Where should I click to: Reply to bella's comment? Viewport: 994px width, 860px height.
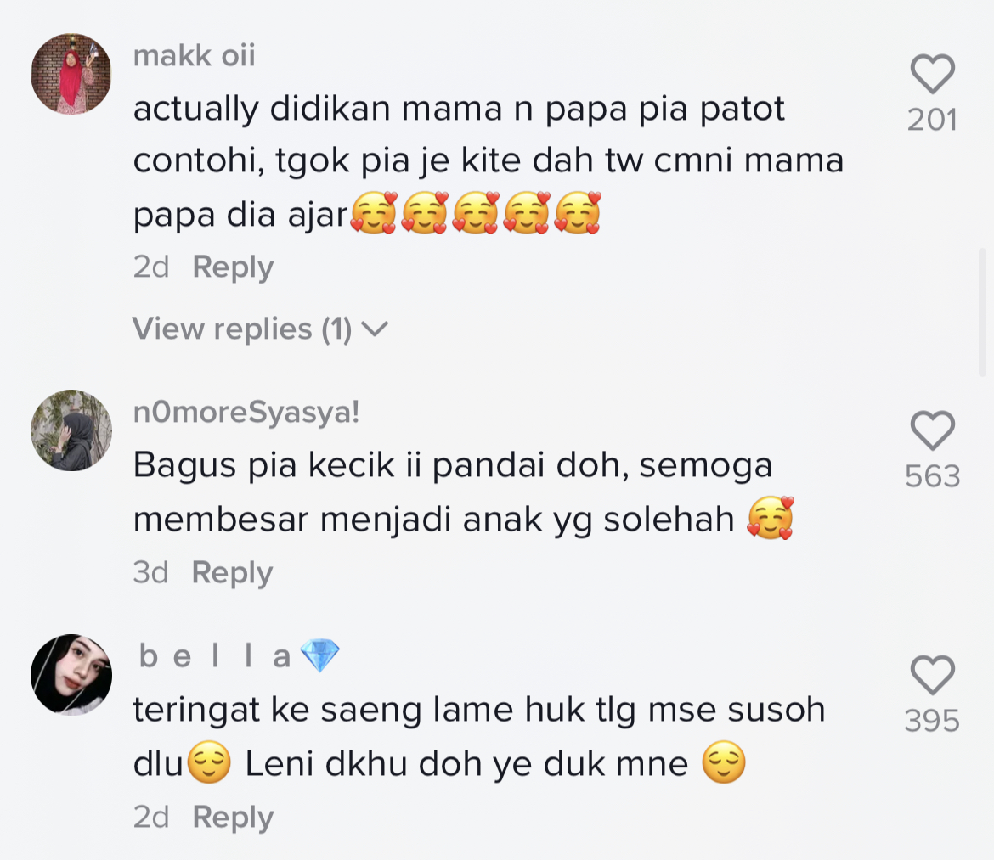click(233, 818)
